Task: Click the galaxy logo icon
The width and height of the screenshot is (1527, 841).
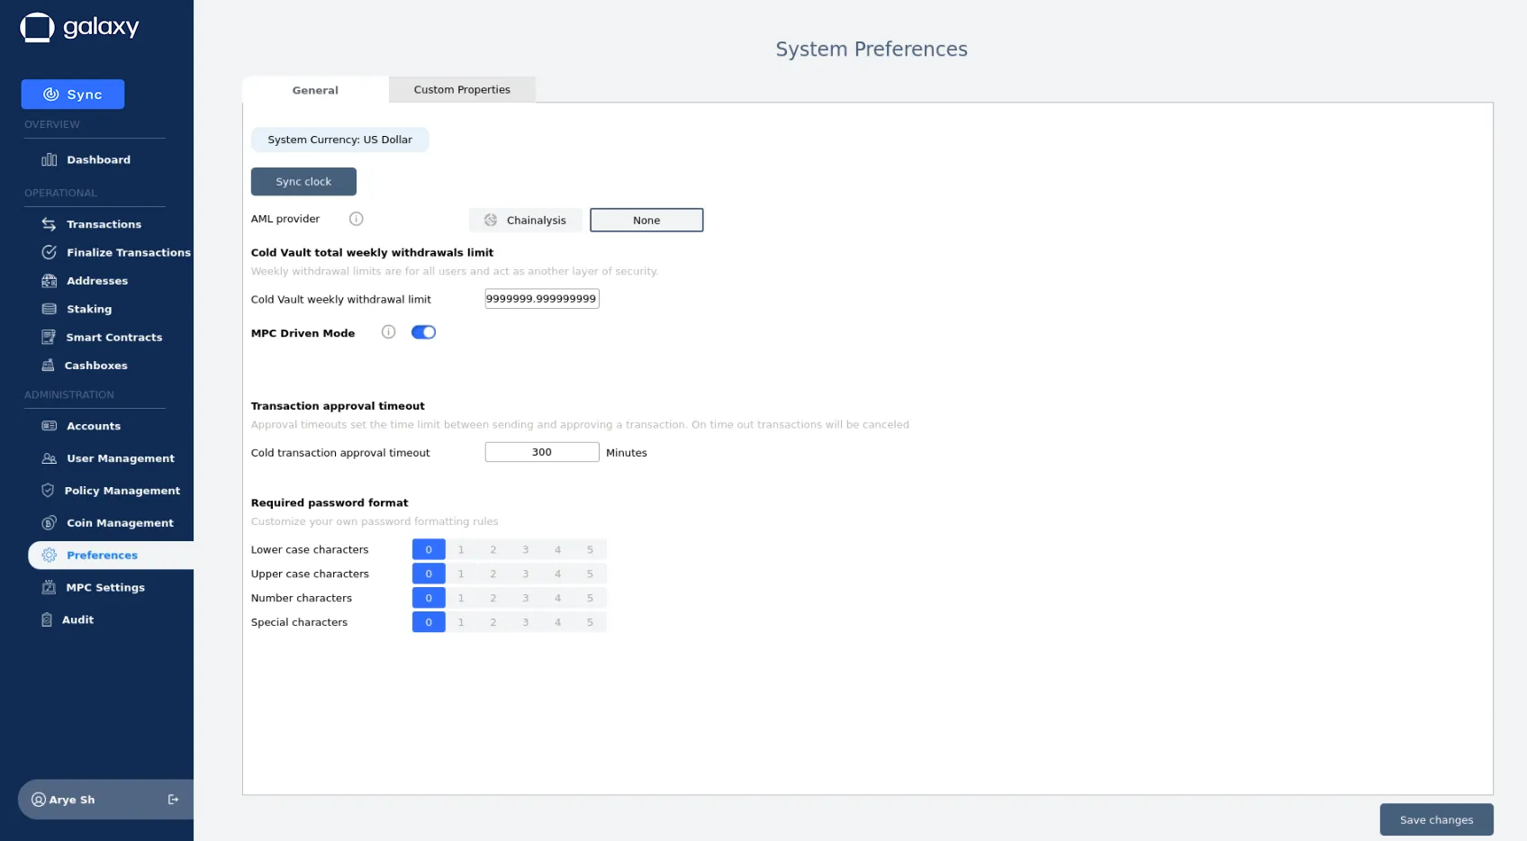Action: click(x=37, y=27)
